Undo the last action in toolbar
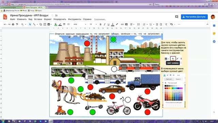The height and width of the screenshot is (123, 218). click(5, 24)
